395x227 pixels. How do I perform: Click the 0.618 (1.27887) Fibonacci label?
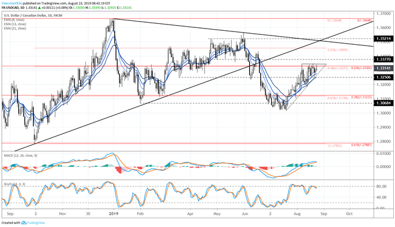point(361,145)
